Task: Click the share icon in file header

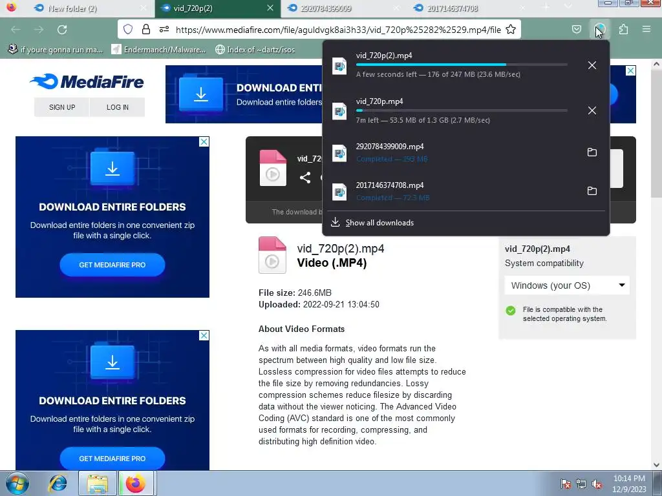Action: [x=305, y=178]
